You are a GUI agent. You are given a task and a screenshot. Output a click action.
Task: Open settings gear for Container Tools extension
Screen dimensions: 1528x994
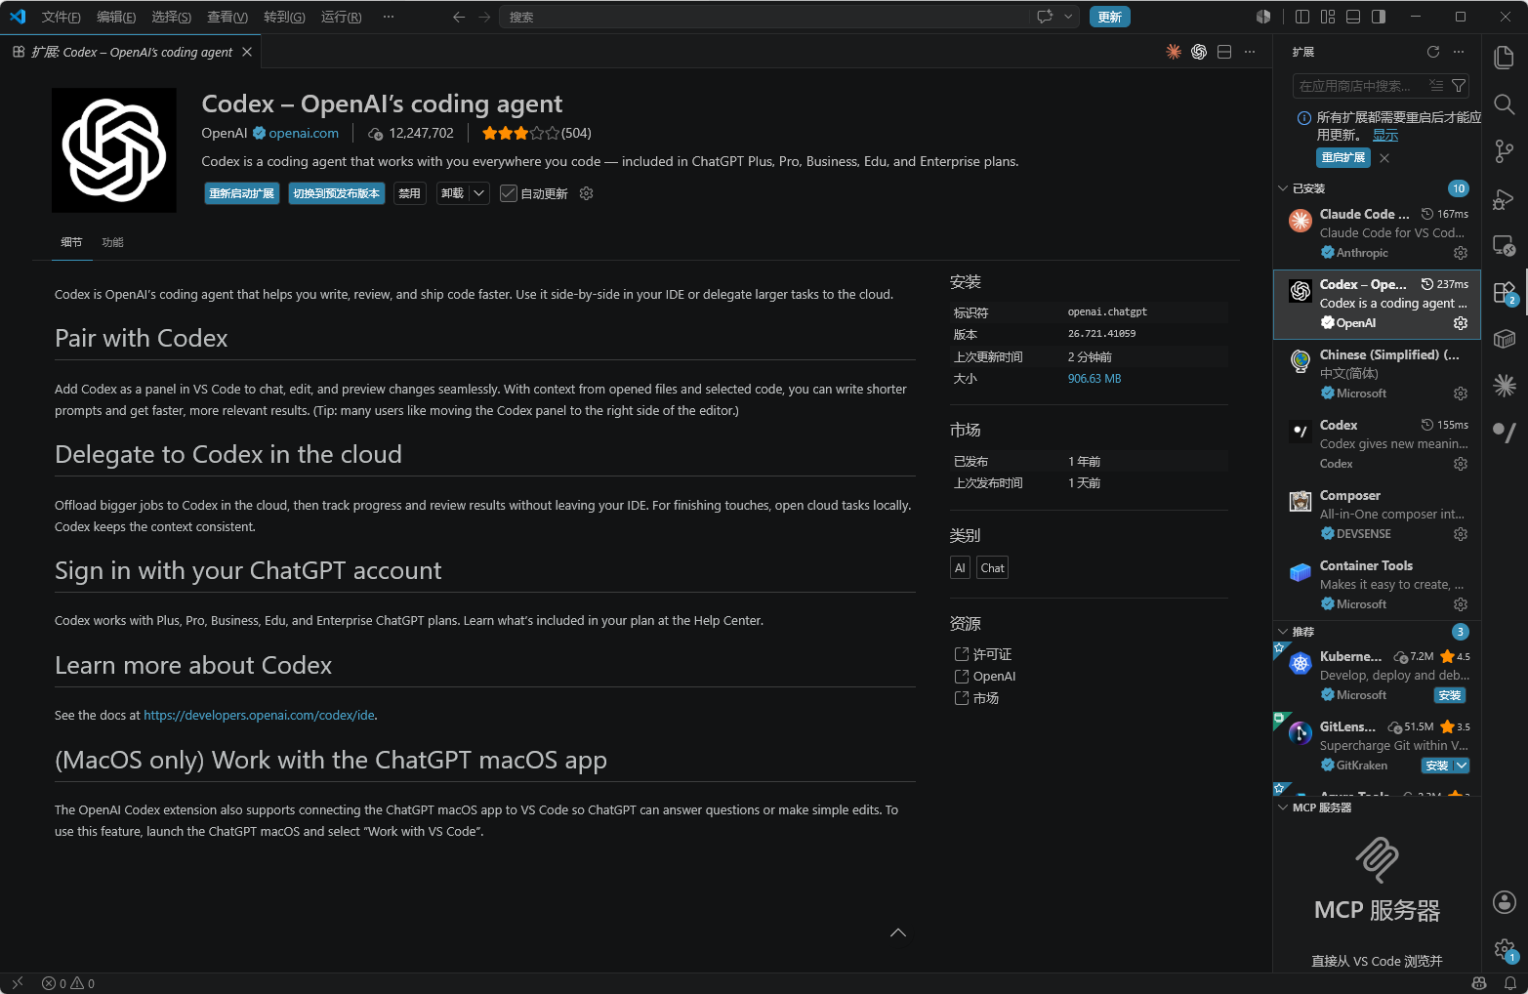click(1461, 604)
